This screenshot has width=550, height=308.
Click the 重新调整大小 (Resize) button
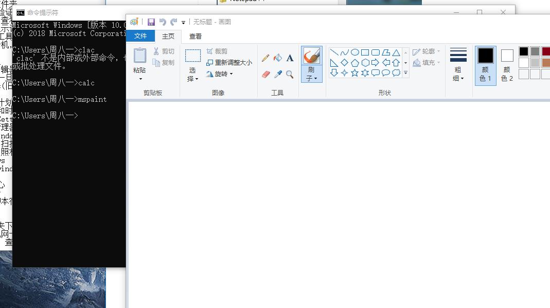pyautogui.click(x=229, y=63)
